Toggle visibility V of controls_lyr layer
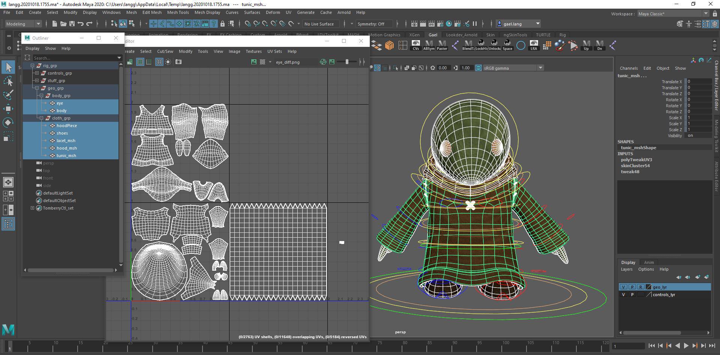Screen dimensions: 720x355 623,295
